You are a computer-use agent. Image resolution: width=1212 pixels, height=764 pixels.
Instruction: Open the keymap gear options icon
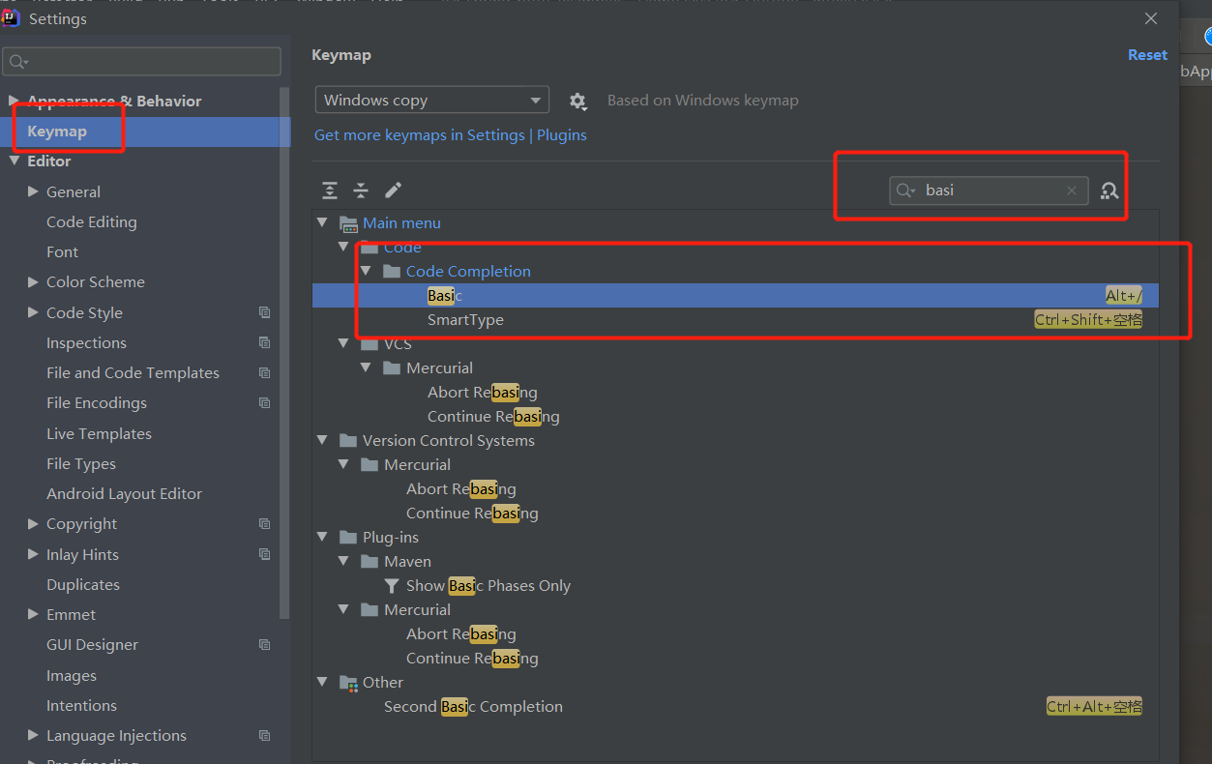click(577, 101)
